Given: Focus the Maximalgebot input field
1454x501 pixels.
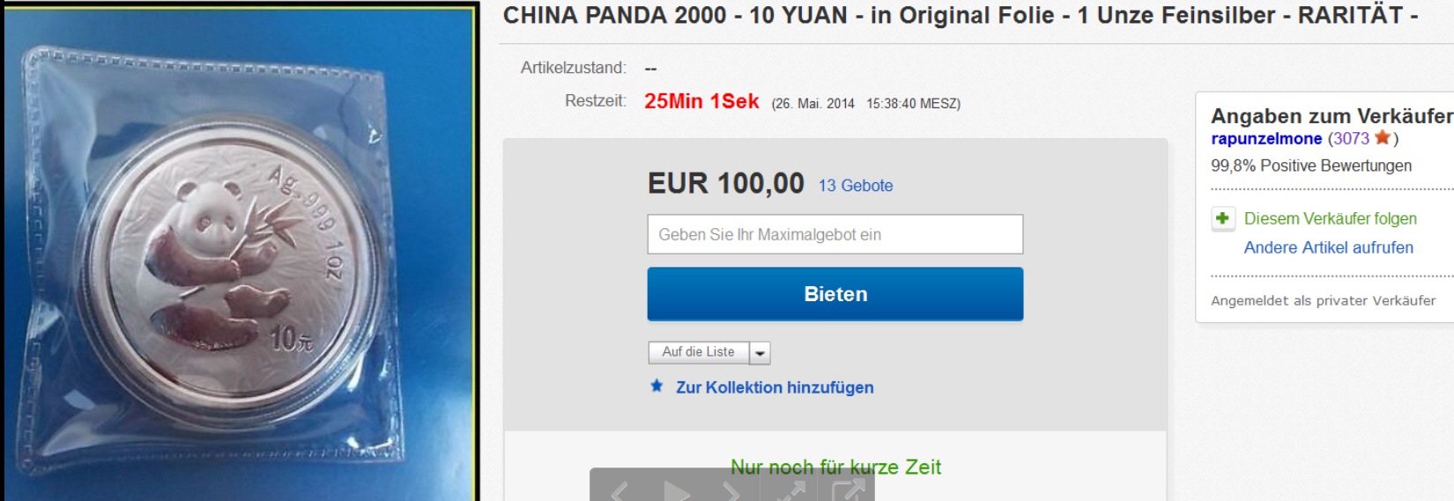Looking at the screenshot, I should (835, 234).
